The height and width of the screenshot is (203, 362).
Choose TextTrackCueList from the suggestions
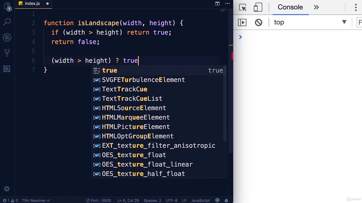[x=159, y=99]
